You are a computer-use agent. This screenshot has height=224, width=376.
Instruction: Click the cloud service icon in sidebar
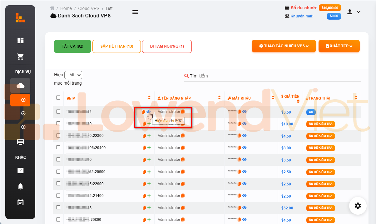(x=20, y=86)
